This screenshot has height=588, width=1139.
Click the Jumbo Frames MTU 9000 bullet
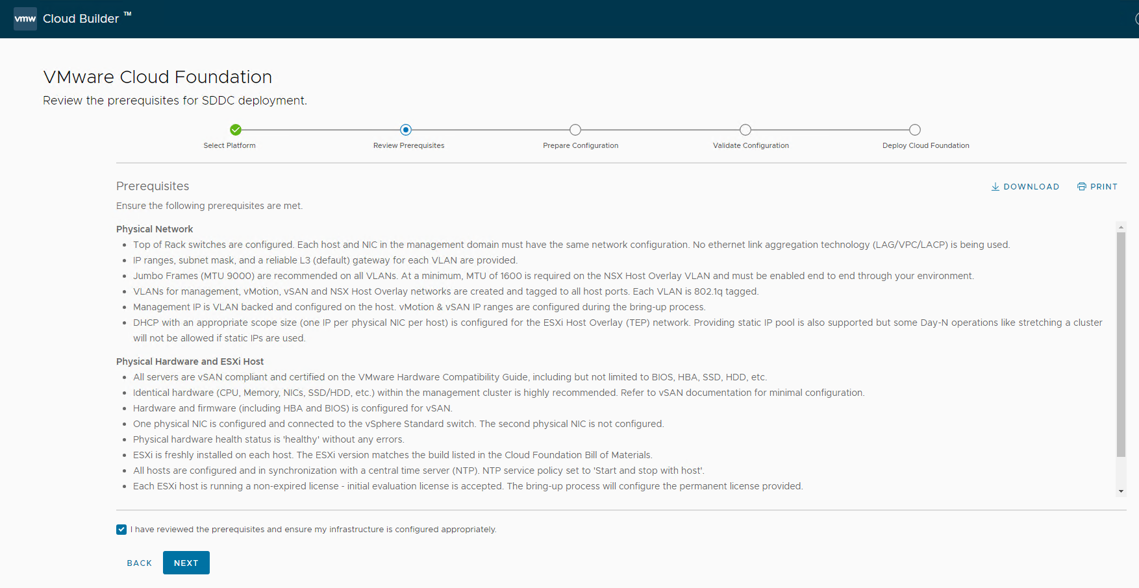pos(553,276)
